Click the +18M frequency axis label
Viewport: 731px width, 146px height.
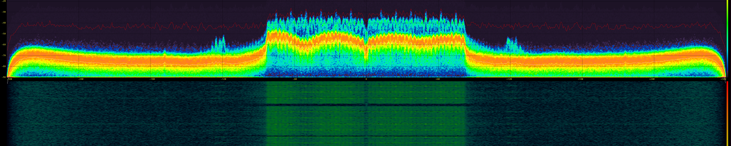[580, 79]
